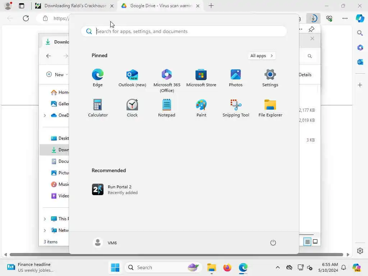Go back in File Explorer window

pyautogui.click(x=49, y=56)
